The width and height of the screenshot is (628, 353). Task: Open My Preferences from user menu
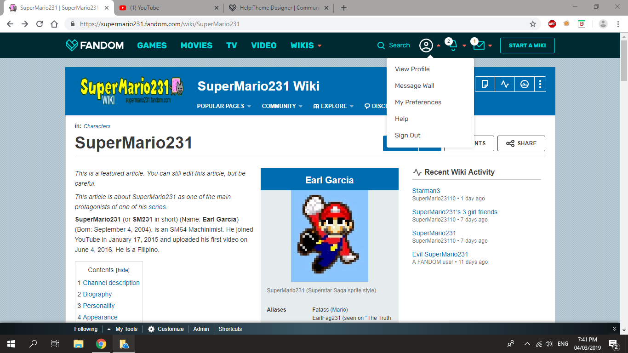pos(418,102)
